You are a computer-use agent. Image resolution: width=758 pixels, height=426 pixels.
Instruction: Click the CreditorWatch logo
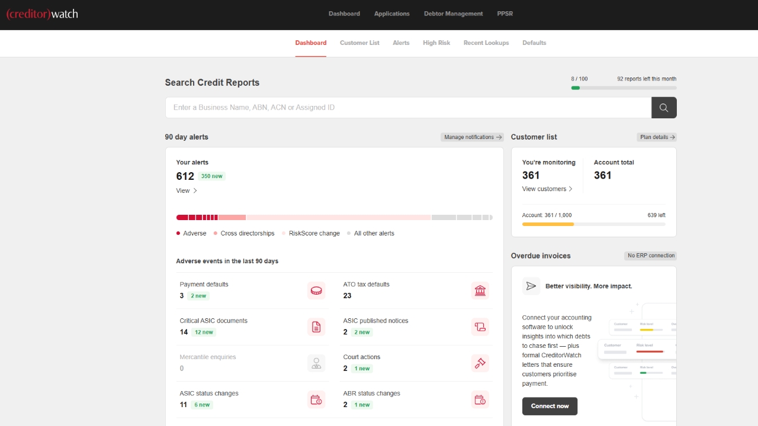coord(42,14)
